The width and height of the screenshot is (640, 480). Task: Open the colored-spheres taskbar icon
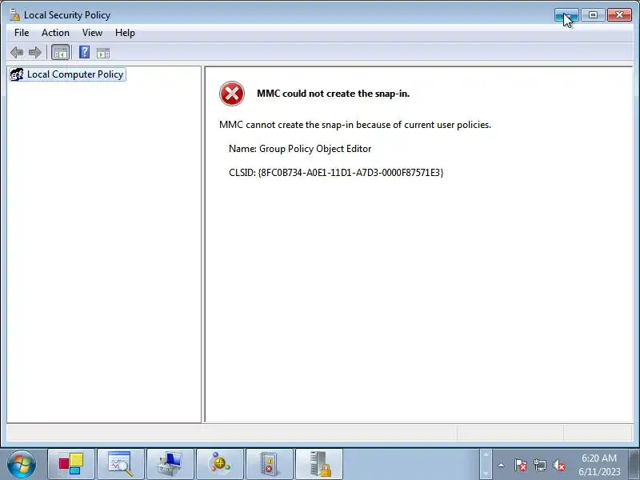(219, 465)
